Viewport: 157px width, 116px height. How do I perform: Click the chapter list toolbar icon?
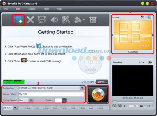[93, 20]
